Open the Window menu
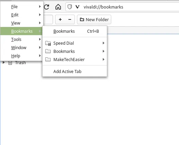 click(22, 47)
